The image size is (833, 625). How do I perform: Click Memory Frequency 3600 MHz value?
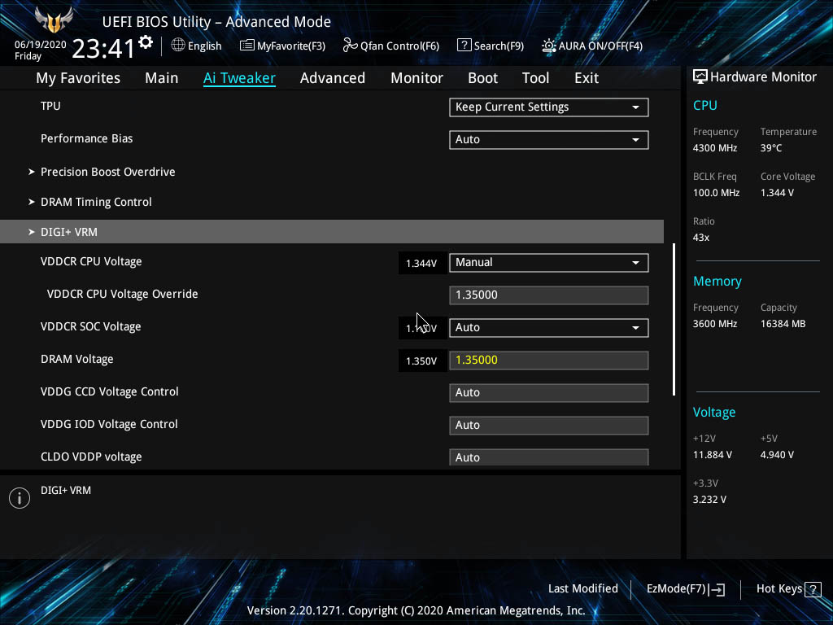[x=715, y=324]
